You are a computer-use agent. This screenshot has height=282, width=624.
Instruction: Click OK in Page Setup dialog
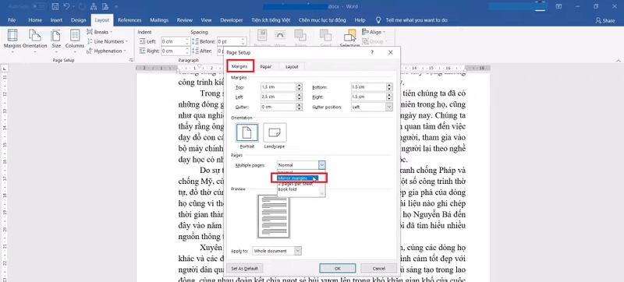point(338,268)
